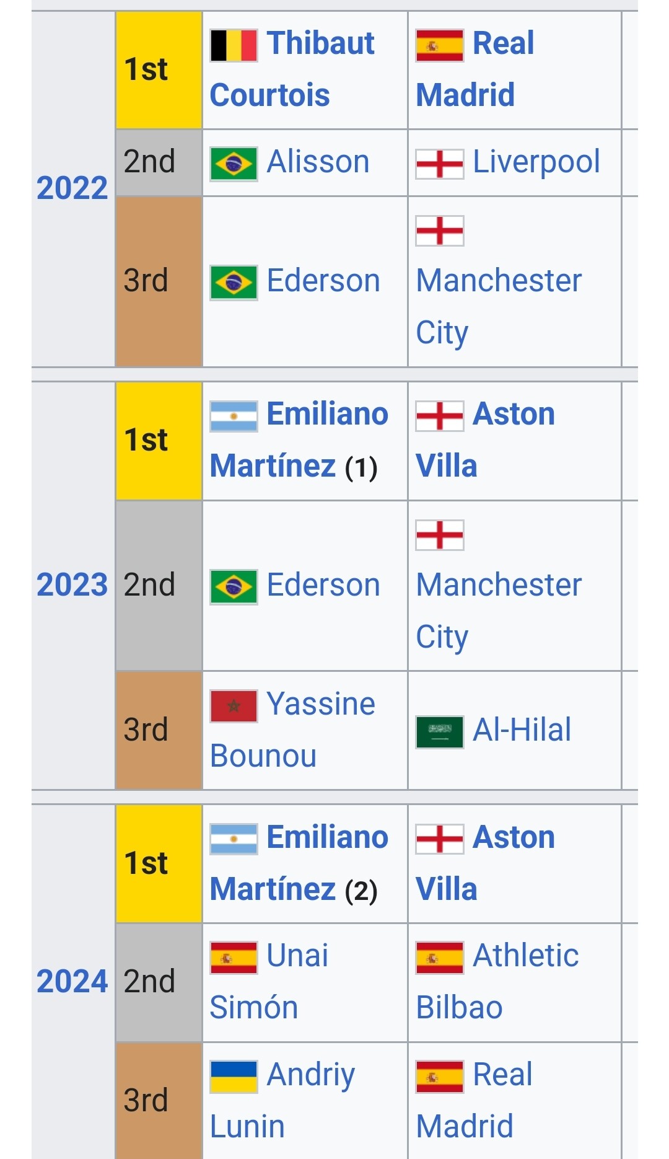Click the Spain flag next to Athletic Bilbao
Screen dimensions: 669x1159
pos(440,958)
